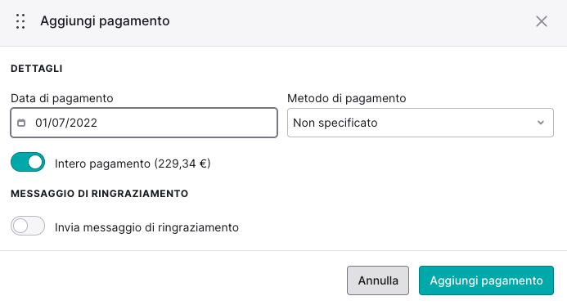Click the Data di pagamento label
The width and height of the screenshot is (567, 305).
click(62, 98)
